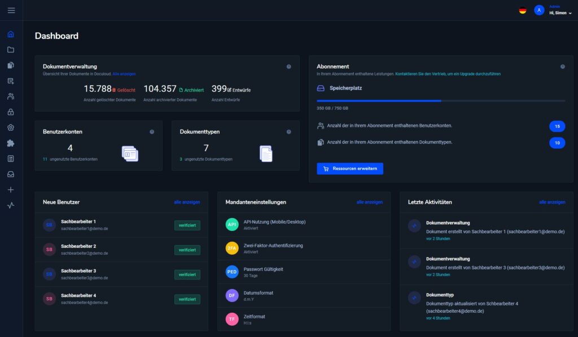Click the green API settings icon
Viewport: 578px width, 337px height.
tap(232, 224)
